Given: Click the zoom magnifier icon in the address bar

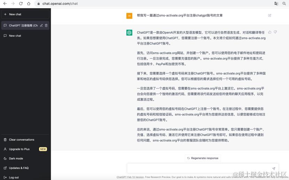Looking at the screenshot, I should [284, 3].
